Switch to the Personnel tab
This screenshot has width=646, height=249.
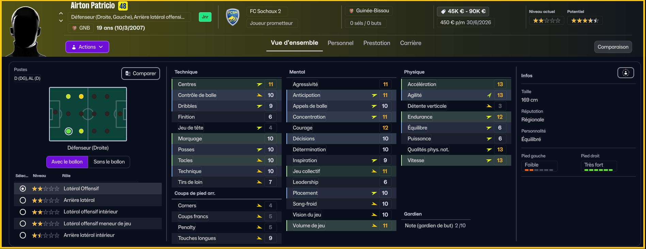pos(341,43)
